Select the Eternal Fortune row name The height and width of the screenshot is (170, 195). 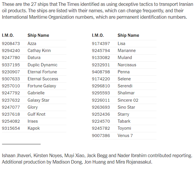pos(42,72)
